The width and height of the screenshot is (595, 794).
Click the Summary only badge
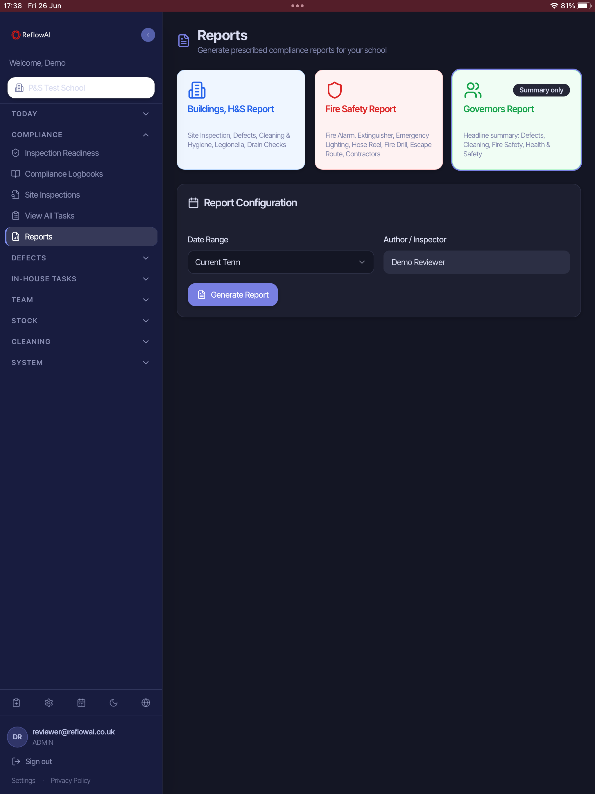coord(541,90)
